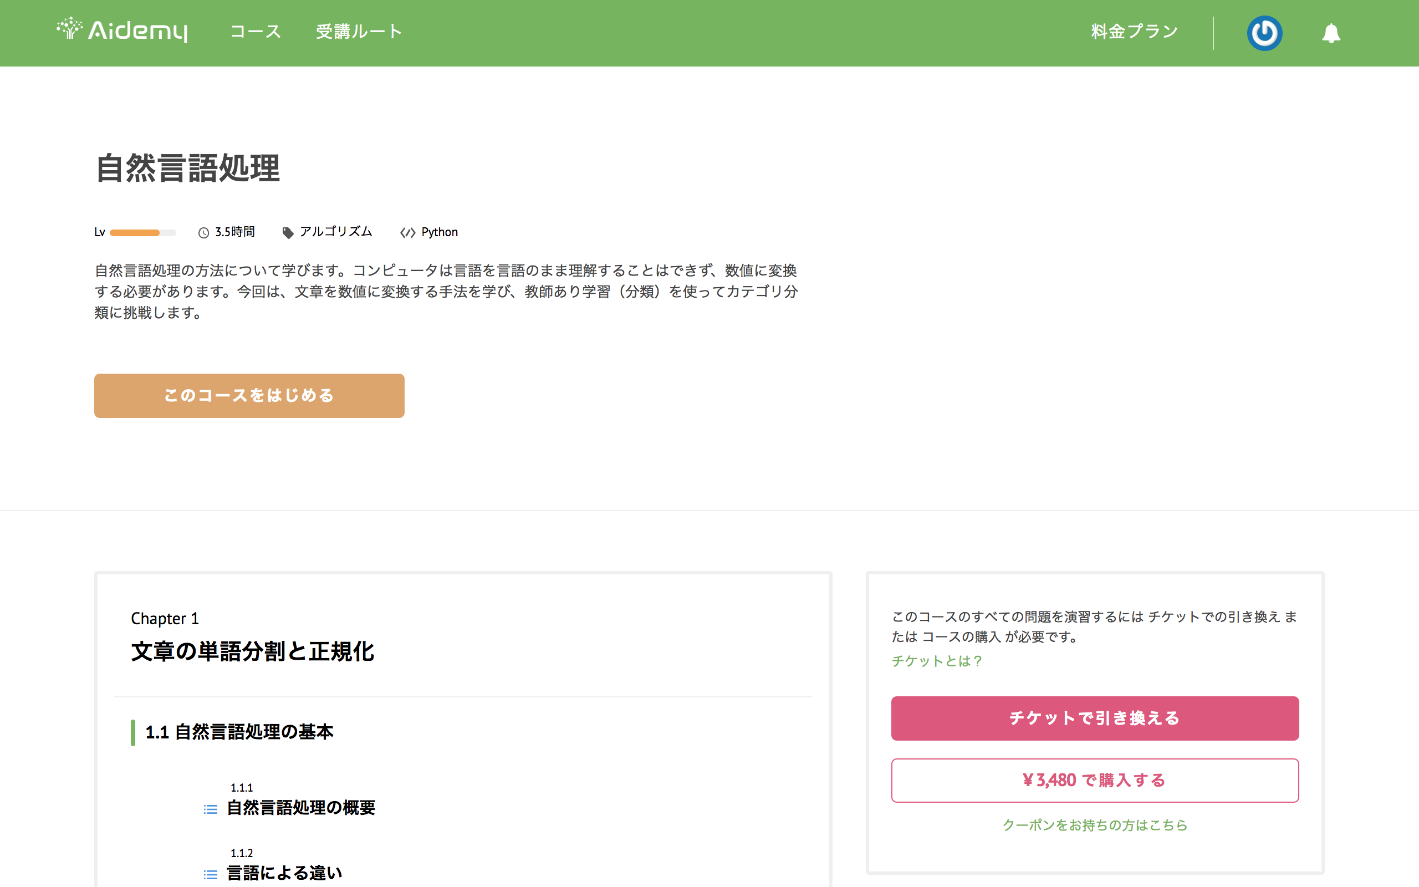Open lesson 自然言語処理の概要
Screen dimensions: 1419x887
coord(301,808)
